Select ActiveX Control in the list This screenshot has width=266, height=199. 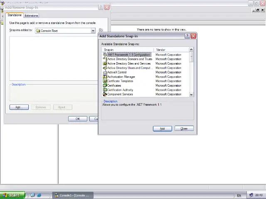(117, 72)
